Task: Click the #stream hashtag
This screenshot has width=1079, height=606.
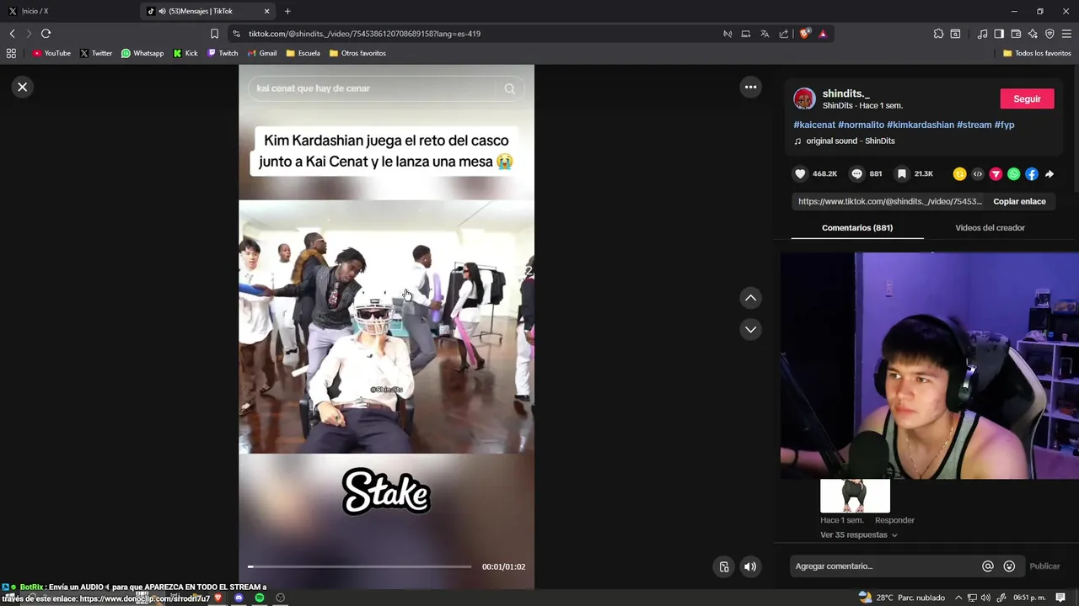Action: click(x=974, y=125)
